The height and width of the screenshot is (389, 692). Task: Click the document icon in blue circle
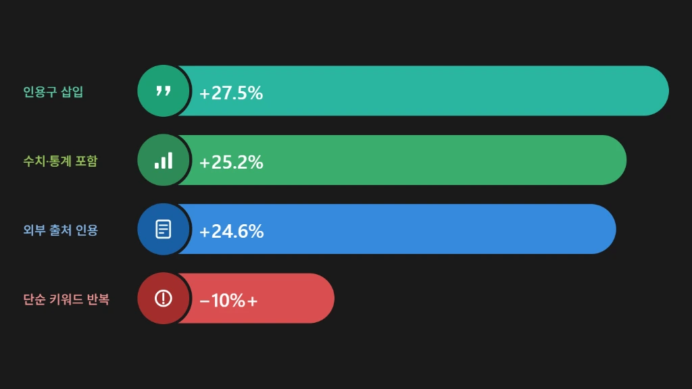164,230
